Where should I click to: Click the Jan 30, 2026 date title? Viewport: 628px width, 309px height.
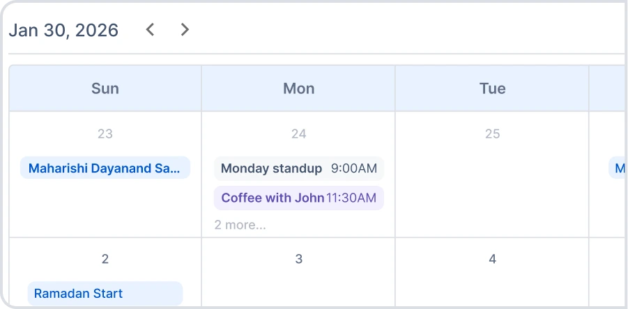63,30
